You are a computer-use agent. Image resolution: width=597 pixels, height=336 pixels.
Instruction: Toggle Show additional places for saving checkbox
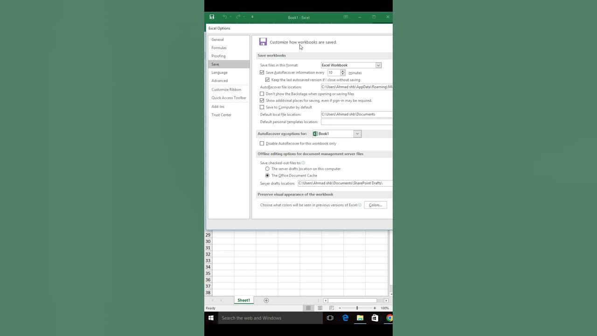(262, 100)
